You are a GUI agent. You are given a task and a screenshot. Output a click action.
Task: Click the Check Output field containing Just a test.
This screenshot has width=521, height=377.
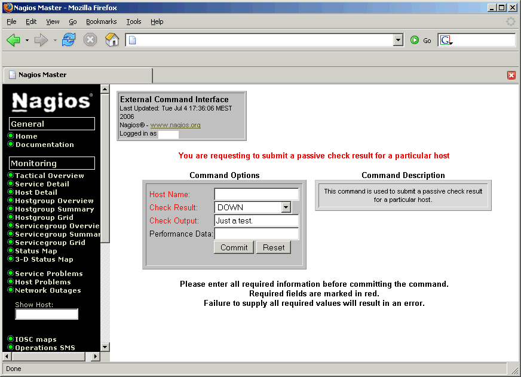click(256, 220)
